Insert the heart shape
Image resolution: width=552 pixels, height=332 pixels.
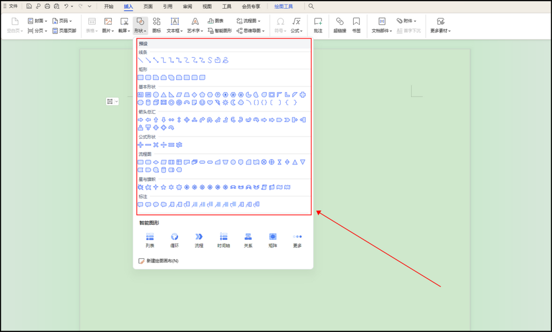pyautogui.click(x=210, y=103)
